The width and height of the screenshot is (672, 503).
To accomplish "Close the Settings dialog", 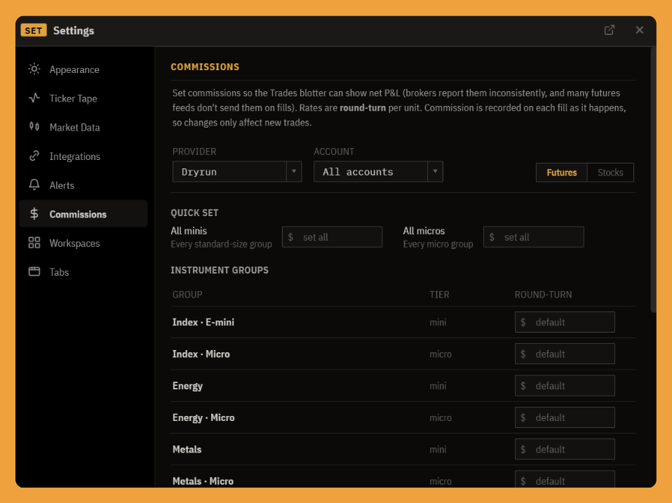I will [640, 30].
